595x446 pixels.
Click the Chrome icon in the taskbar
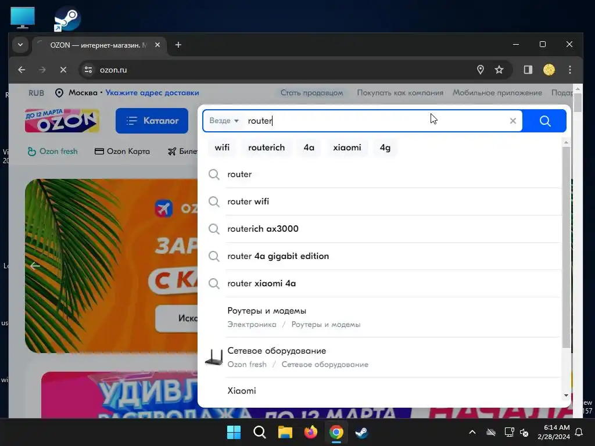(x=336, y=432)
